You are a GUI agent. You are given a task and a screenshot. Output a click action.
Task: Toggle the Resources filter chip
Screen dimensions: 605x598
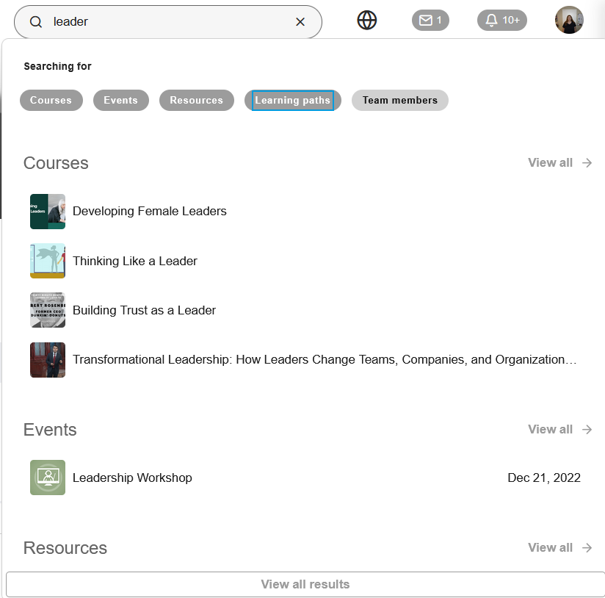pos(196,100)
